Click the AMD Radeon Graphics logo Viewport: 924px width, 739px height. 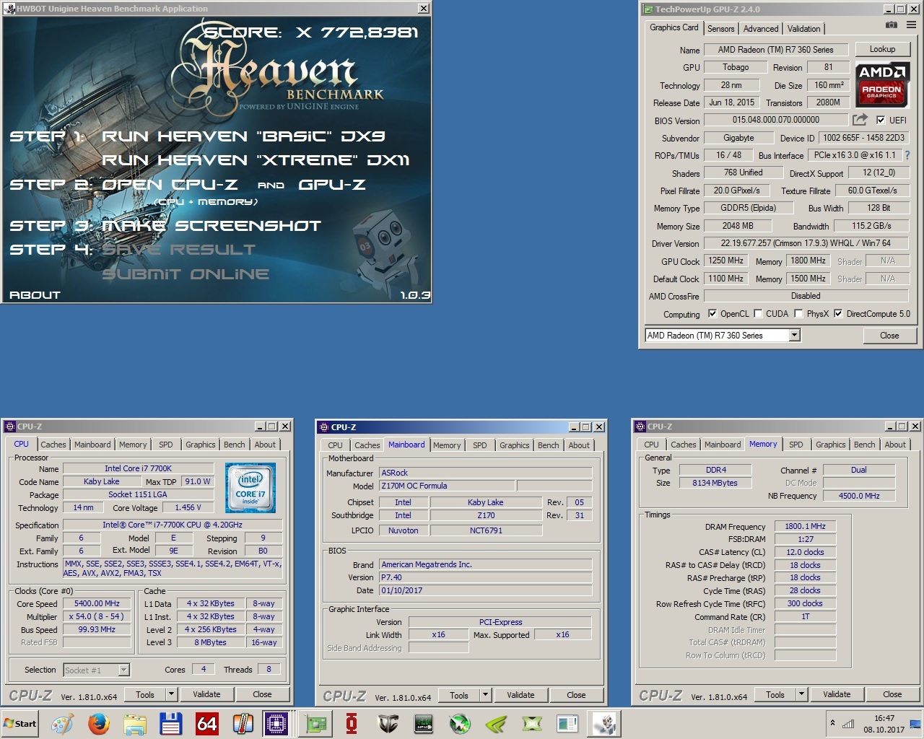[x=881, y=84]
